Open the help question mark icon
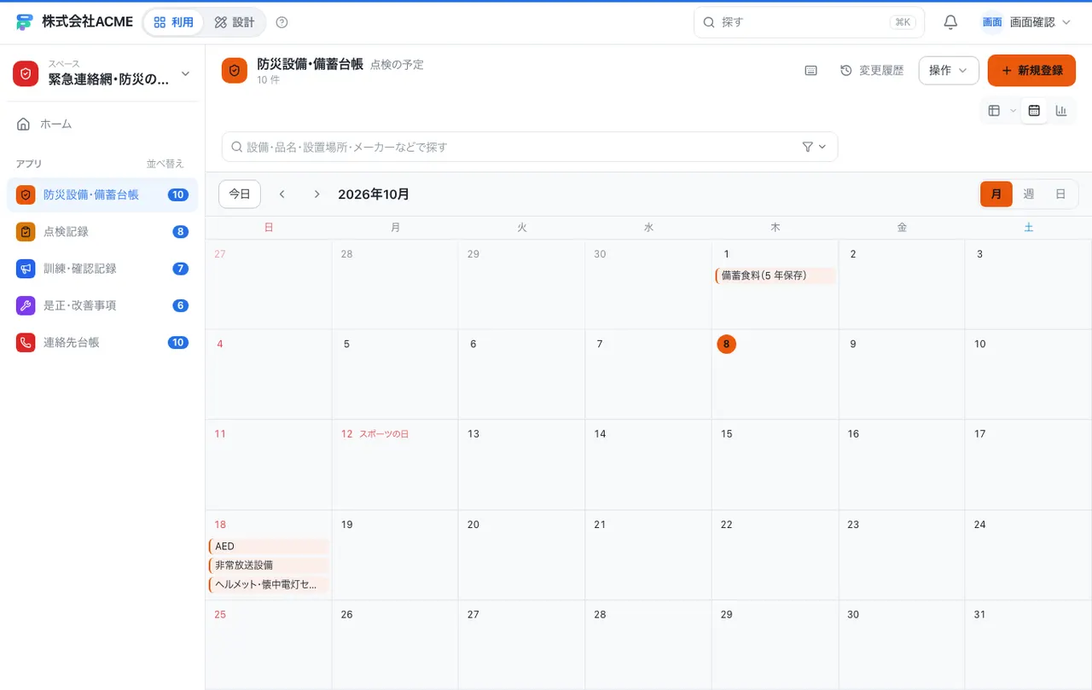1092x690 pixels. coord(282,22)
